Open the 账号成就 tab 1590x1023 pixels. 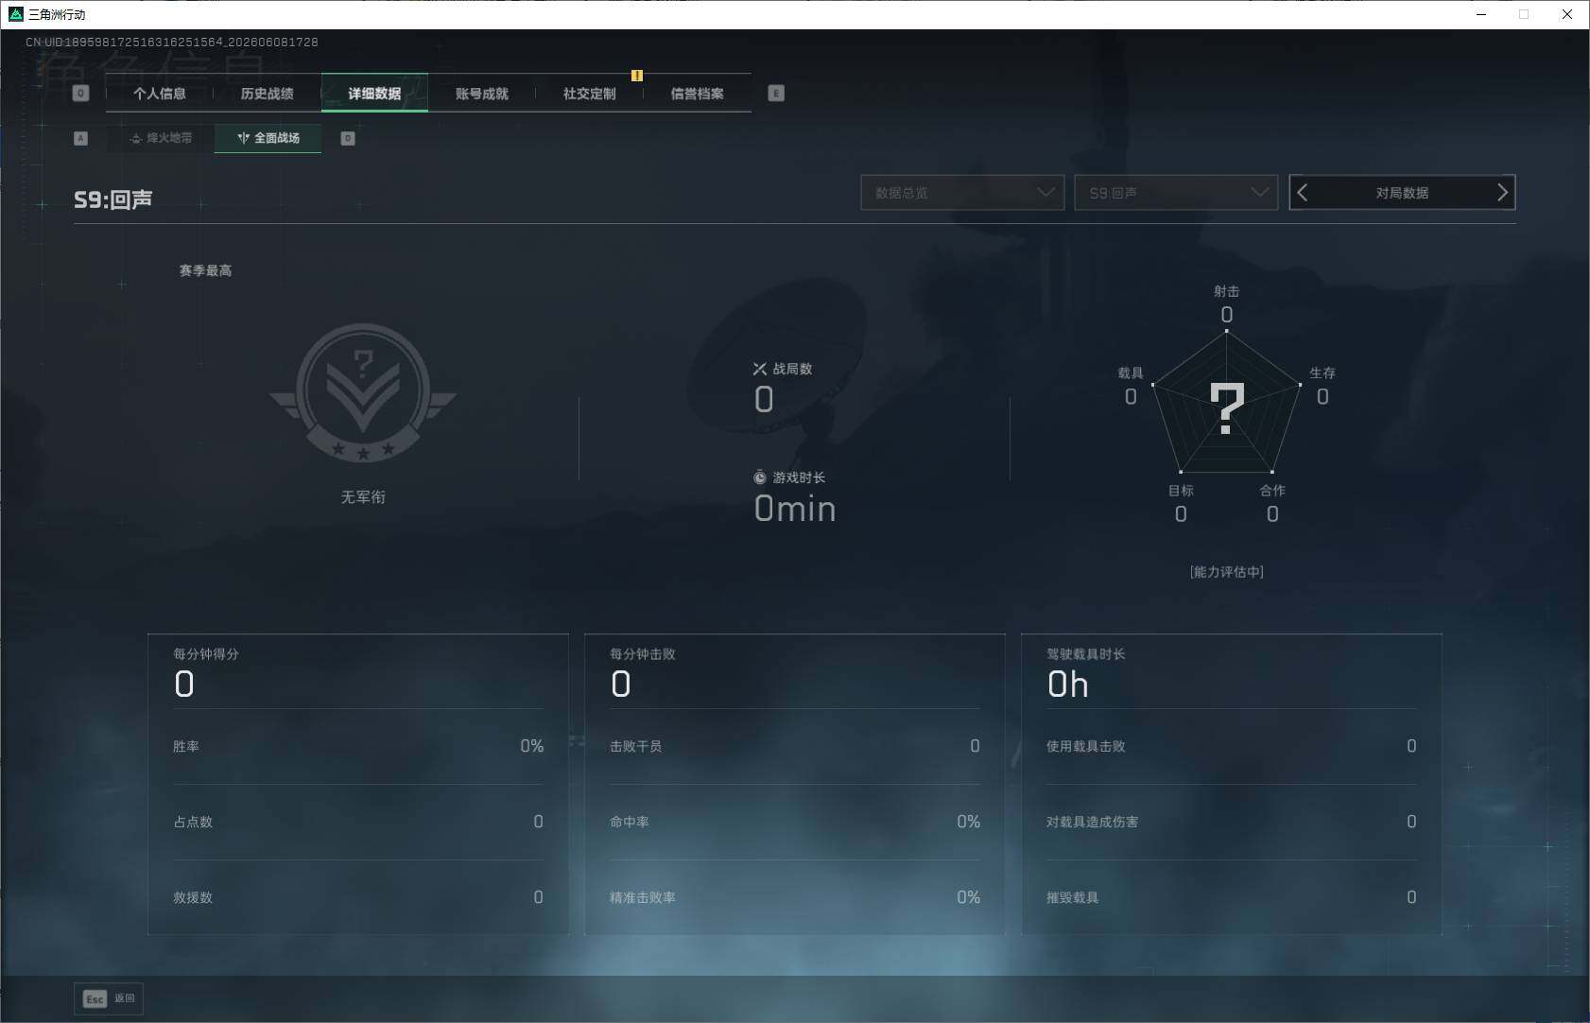point(482,94)
